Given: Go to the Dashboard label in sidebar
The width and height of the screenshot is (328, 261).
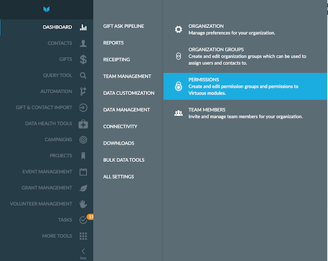Looking at the screenshot, I should (57, 27).
